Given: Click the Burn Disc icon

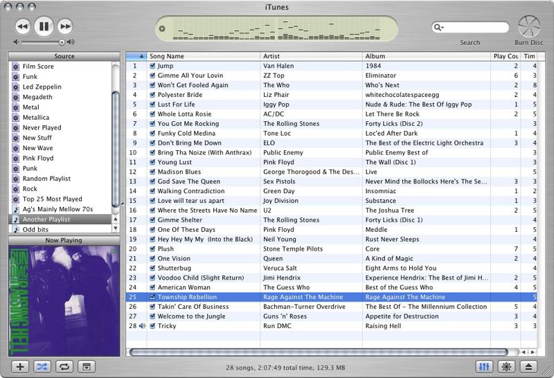Looking at the screenshot, I should pos(528,26).
